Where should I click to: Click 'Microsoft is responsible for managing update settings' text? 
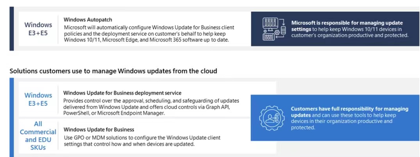tap(347, 26)
